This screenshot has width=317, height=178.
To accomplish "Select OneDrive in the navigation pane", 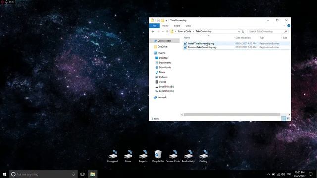I will click(162, 47).
